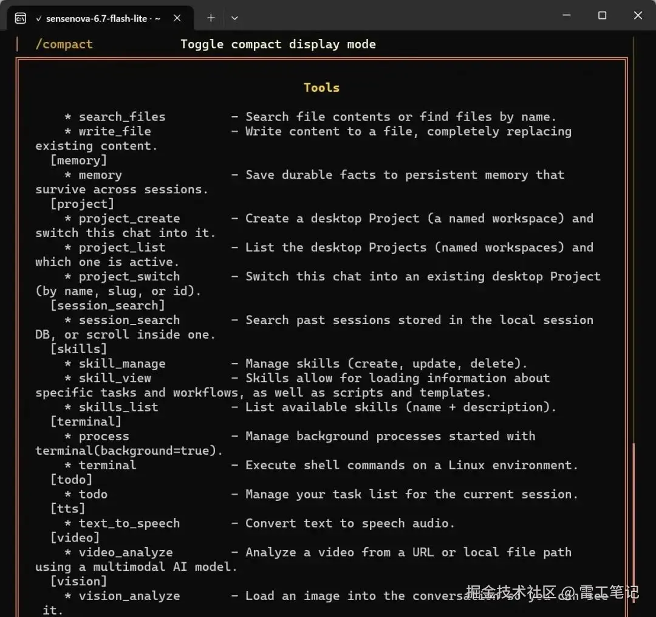Image resolution: width=656 pixels, height=617 pixels.
Task: Close the terminal window
Action: point(638,15)
